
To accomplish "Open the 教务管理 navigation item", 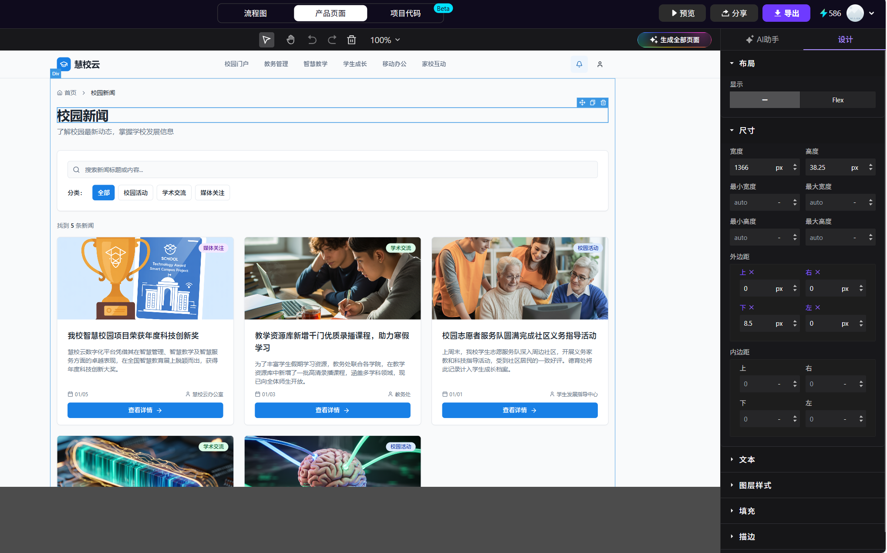I will [276, 64].
